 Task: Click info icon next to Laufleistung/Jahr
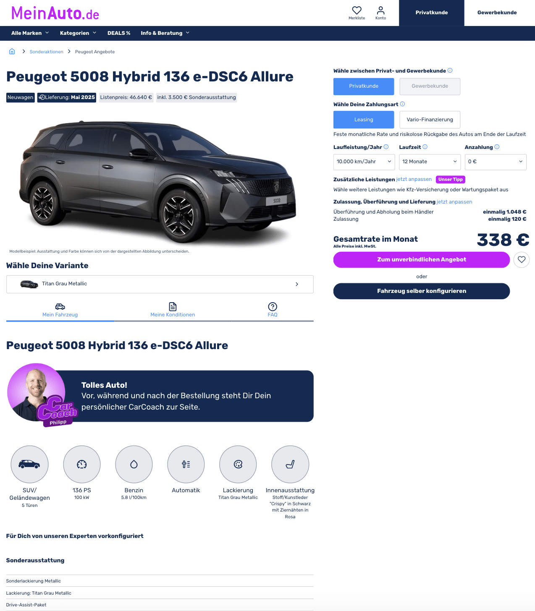[x=386, y=147]
